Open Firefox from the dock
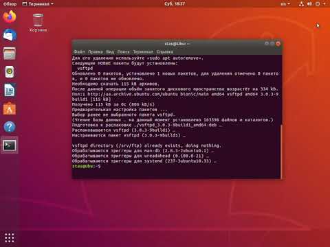 (10, 17)
